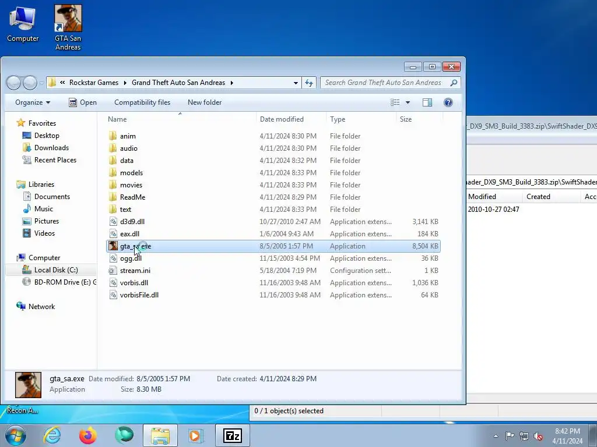Sort by the Type column header
The image size is (597, 447).
click(x=361, y=119)
